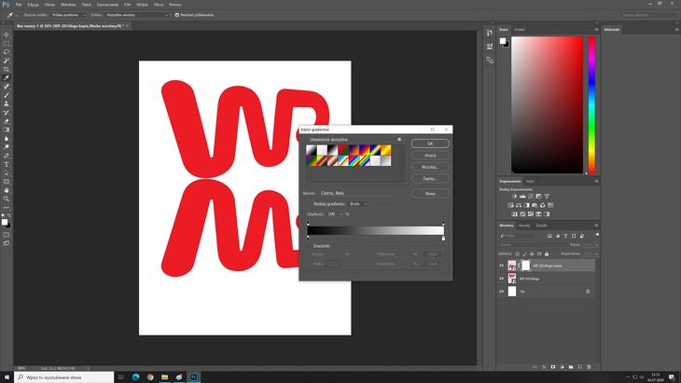Screen dimensions: 681x383
Task: Select the Hand tool
Action: click(x=7, y=190)
